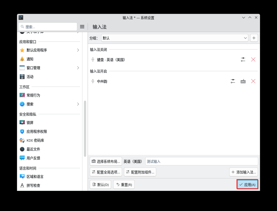Click 配置全局选项... button
The height and width of the screenshot is (211, 277).
[x=106, y=172]
